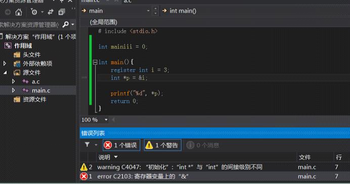Screen dimensions: 350x184
Task: Click the 作用域 project icon
Action: coord(8,45)
